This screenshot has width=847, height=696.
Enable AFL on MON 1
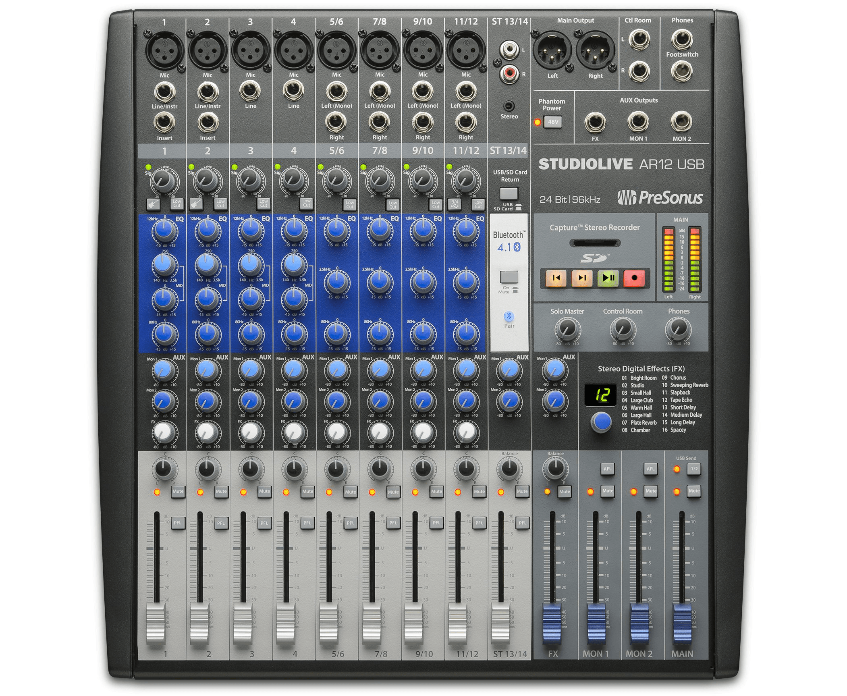(x=608, y=469)
